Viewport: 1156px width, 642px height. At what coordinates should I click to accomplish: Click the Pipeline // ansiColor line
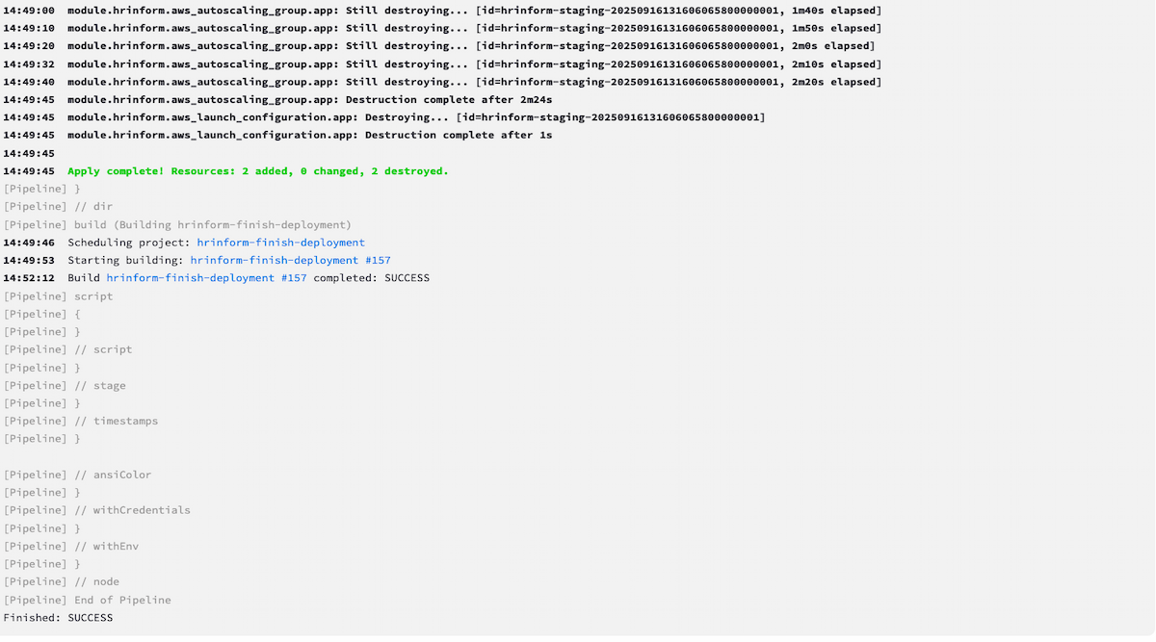pyautogui.click(x=77, y=475)
